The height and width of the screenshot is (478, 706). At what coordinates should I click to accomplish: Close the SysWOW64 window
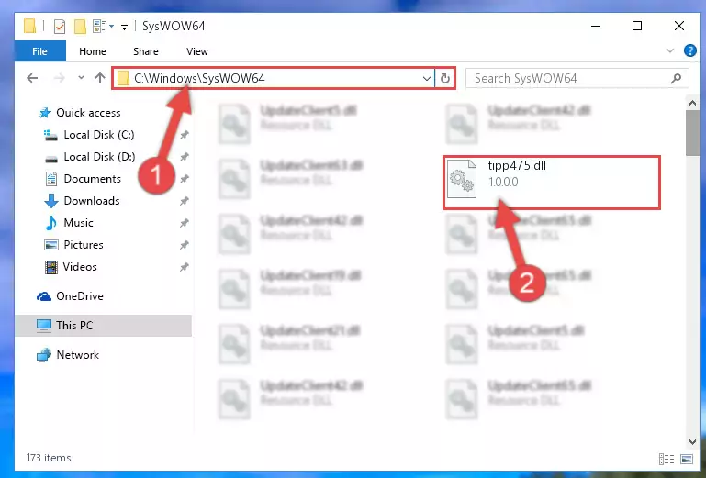click(x=679, y=26)
